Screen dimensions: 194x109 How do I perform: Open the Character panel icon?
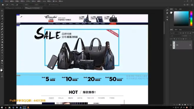[x=167, y=17]
